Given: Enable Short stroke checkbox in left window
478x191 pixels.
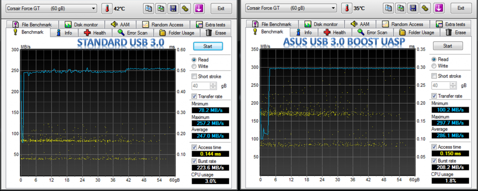Looking at the screenshot, I should pyautogui.click(x=194, y=77).
